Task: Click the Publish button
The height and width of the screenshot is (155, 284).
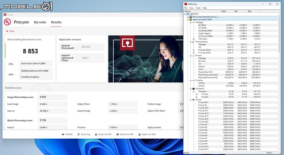Action: pos(67,134)
